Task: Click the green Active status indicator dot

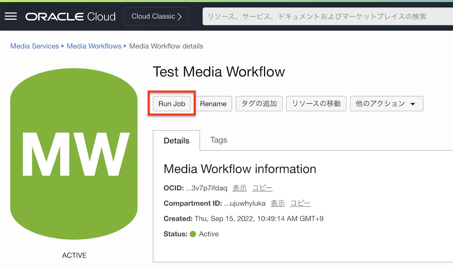Action: point(193,234)
